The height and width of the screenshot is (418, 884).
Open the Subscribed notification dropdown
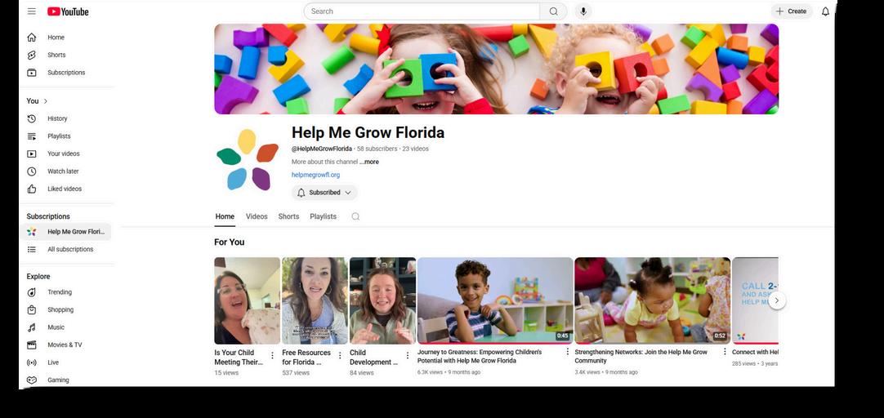tap(324, 192)
